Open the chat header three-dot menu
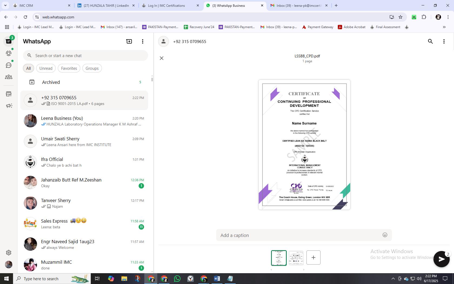This screenshot has height=284, width=454. (444, 41)
